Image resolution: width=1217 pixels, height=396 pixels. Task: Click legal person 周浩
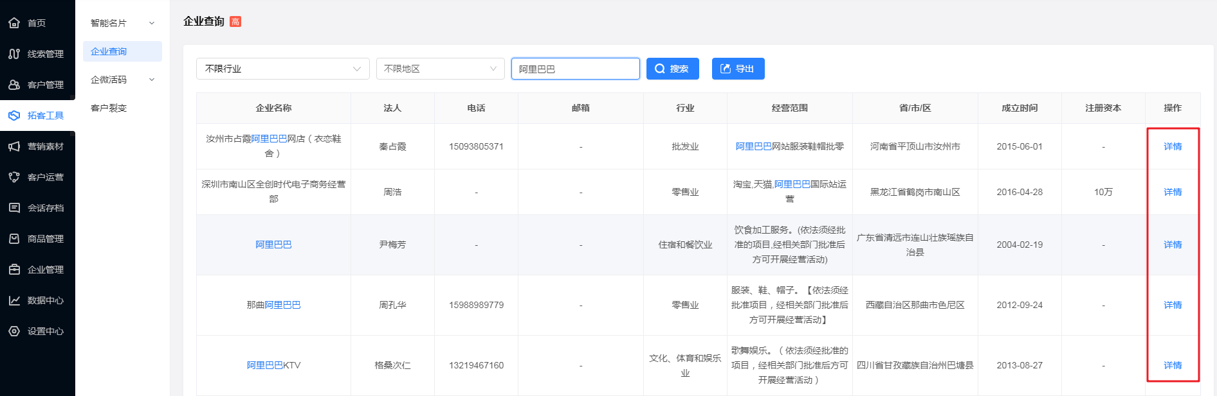[392, 192]
